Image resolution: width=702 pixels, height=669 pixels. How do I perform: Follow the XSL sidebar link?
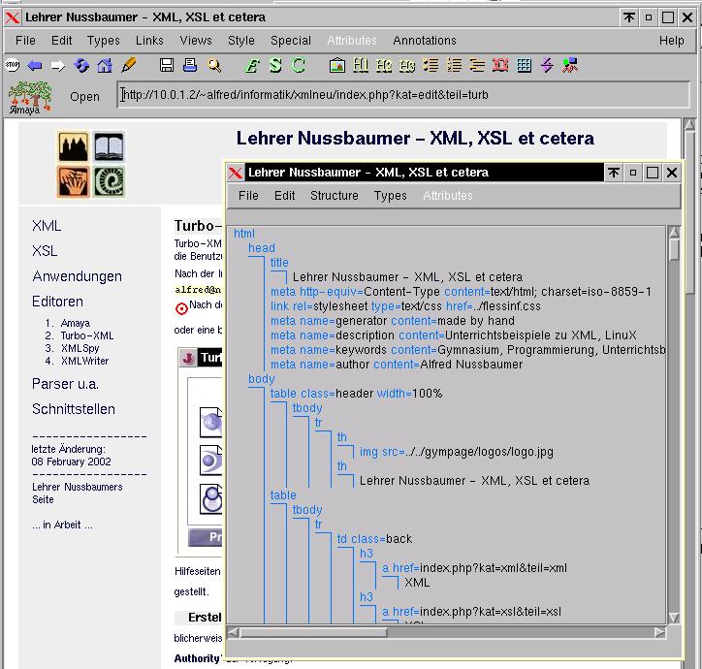pyautogui.click(x=45, y=251)
